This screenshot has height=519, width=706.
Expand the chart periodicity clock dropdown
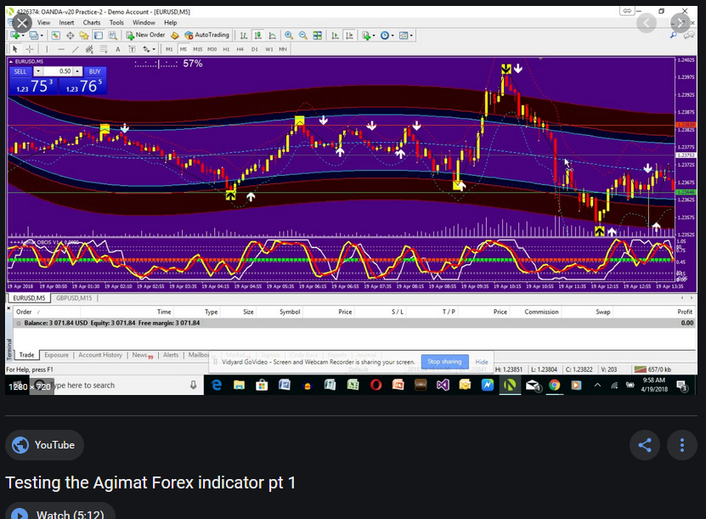pos(393,36)
